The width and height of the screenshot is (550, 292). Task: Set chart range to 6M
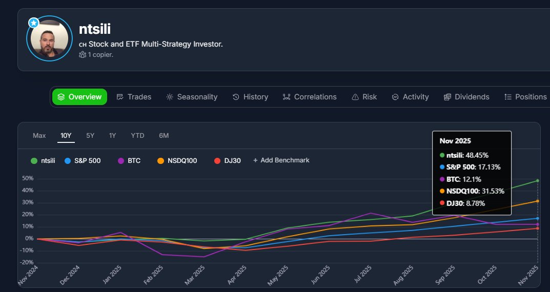[x=164, y=136]
